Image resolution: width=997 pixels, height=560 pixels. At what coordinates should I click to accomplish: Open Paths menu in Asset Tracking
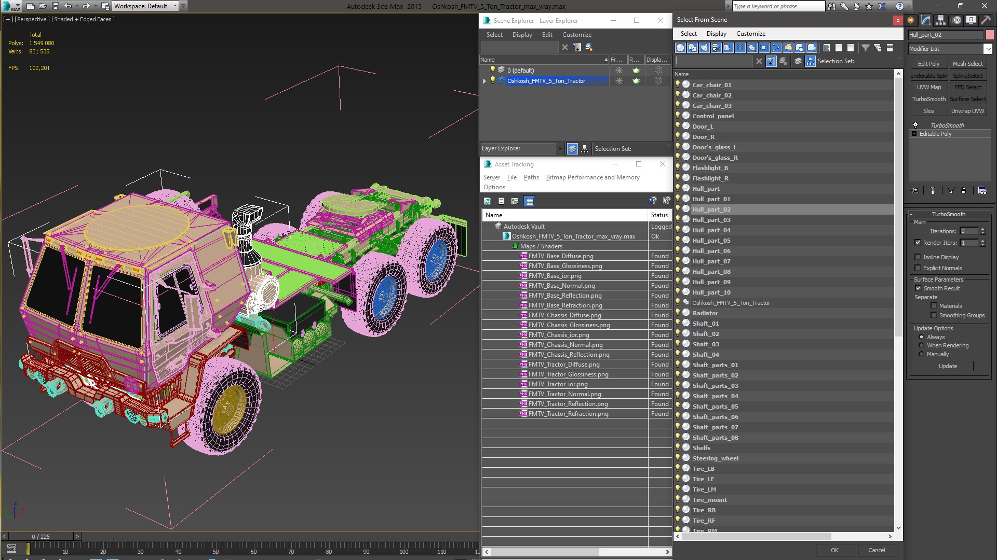coord(531,177)
